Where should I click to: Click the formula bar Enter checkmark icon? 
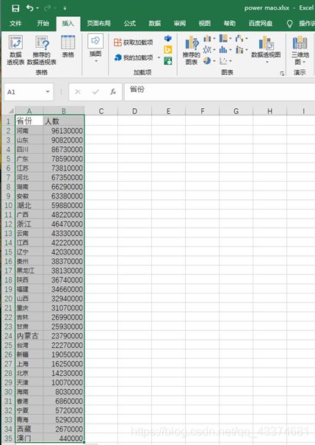coord(95,92)
